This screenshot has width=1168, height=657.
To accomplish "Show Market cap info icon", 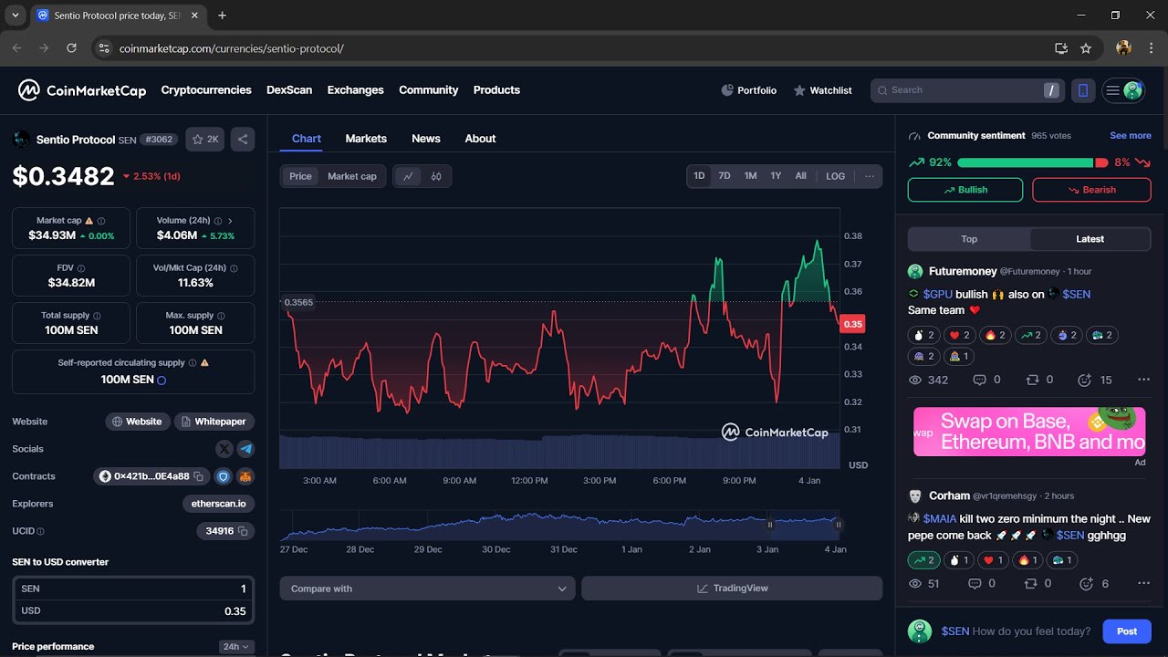I will click(x=101, y=221).
